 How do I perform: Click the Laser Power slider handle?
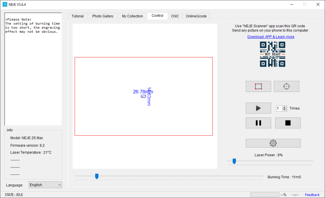click(x=234, y=161)
